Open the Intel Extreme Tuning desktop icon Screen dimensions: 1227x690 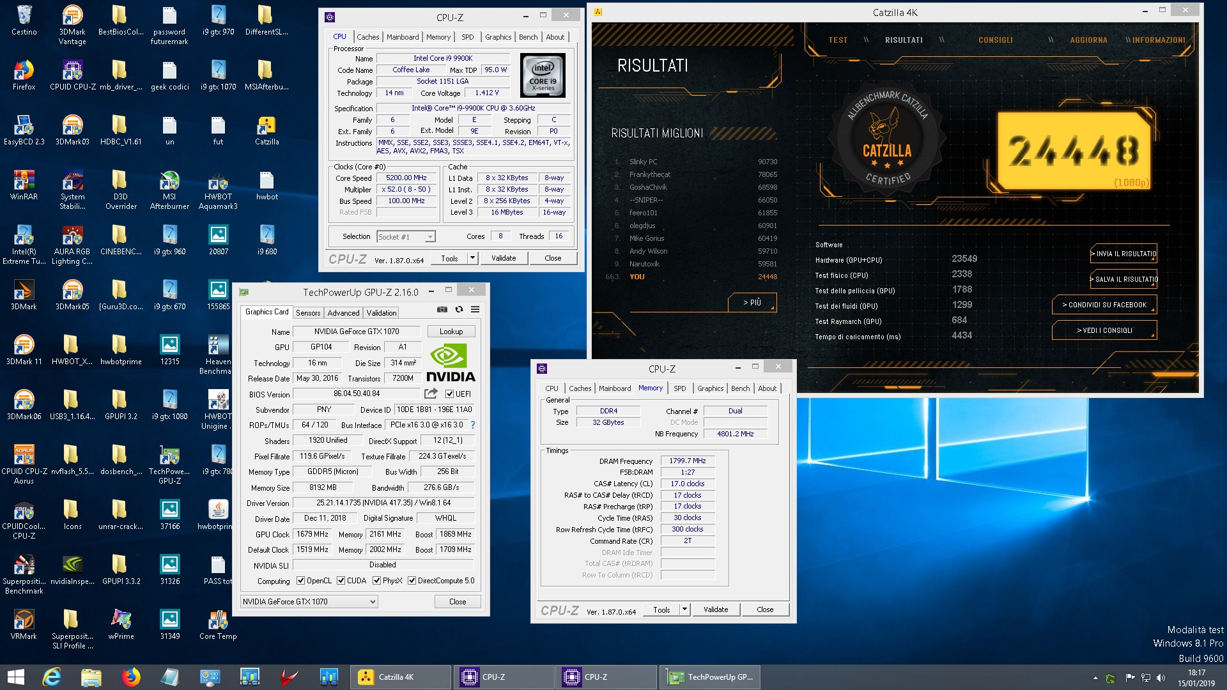pos(24,245)
